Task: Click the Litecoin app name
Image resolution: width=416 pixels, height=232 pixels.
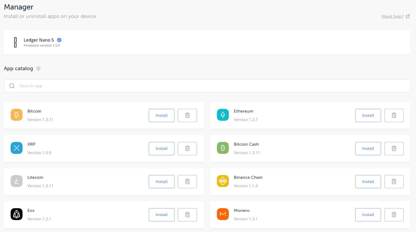Action: pos(35,177)
